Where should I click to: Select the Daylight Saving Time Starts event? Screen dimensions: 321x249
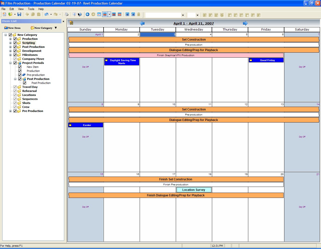[122, 62]
